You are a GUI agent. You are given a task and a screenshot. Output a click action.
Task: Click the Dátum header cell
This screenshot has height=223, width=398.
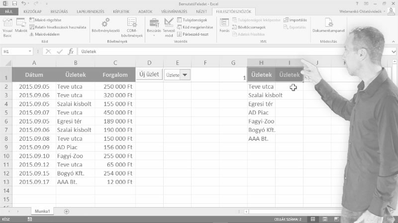point(34,75)
